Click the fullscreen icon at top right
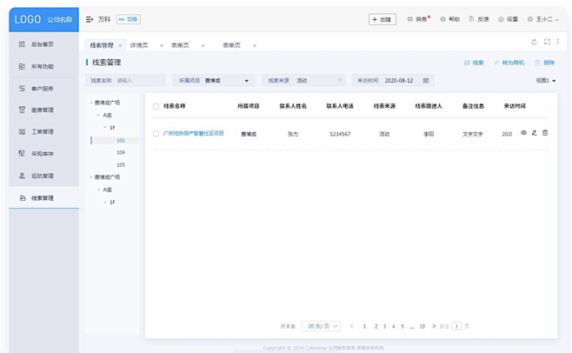 coord(547,42)
